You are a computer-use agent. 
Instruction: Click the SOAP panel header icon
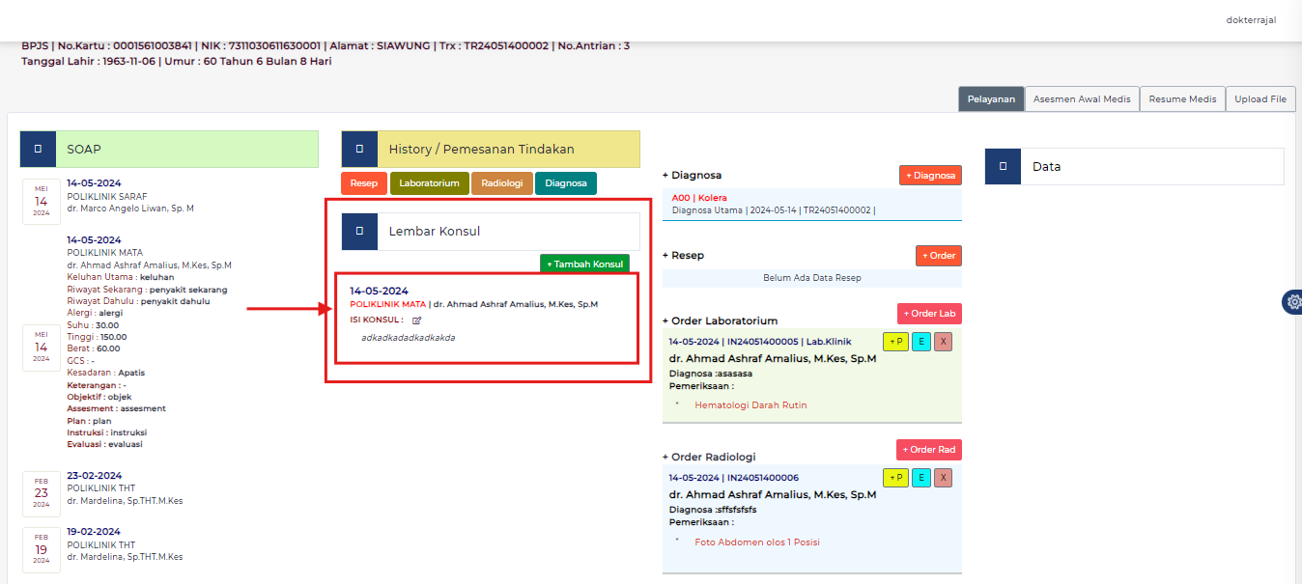point(38,149)
